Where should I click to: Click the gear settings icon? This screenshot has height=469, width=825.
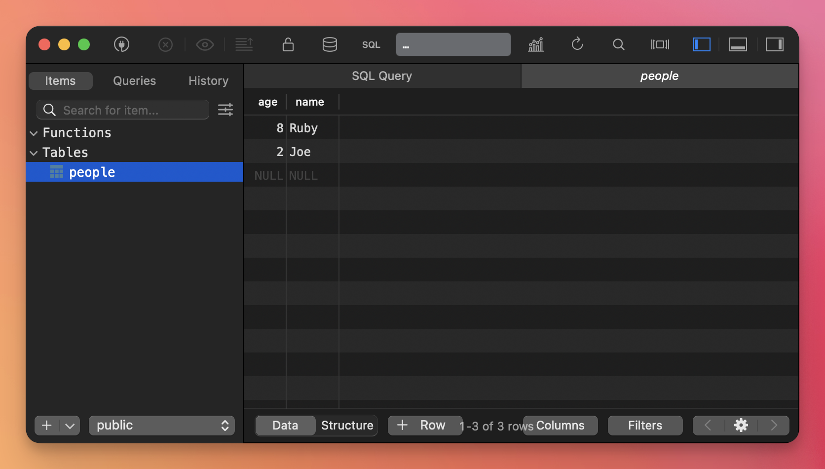click(741, 425)
